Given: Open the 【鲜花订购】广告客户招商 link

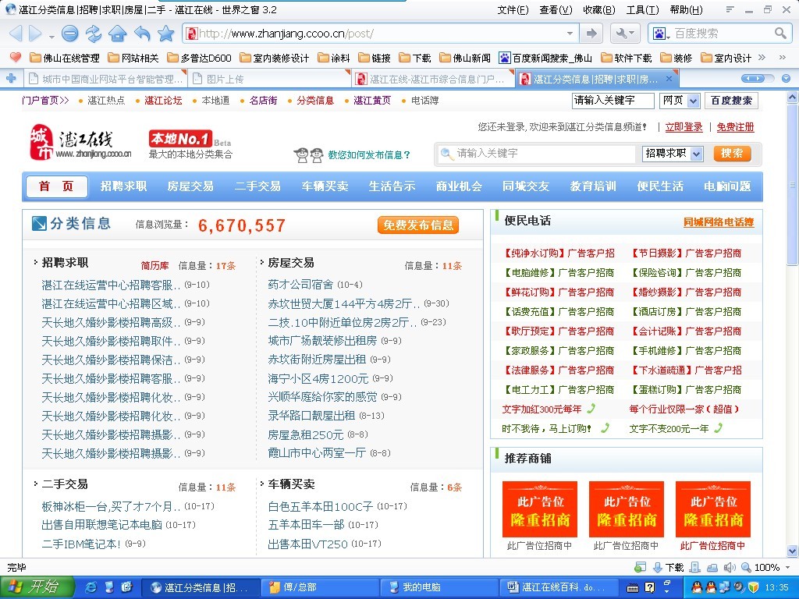Looking at the screenshot, I should [558, 292].
